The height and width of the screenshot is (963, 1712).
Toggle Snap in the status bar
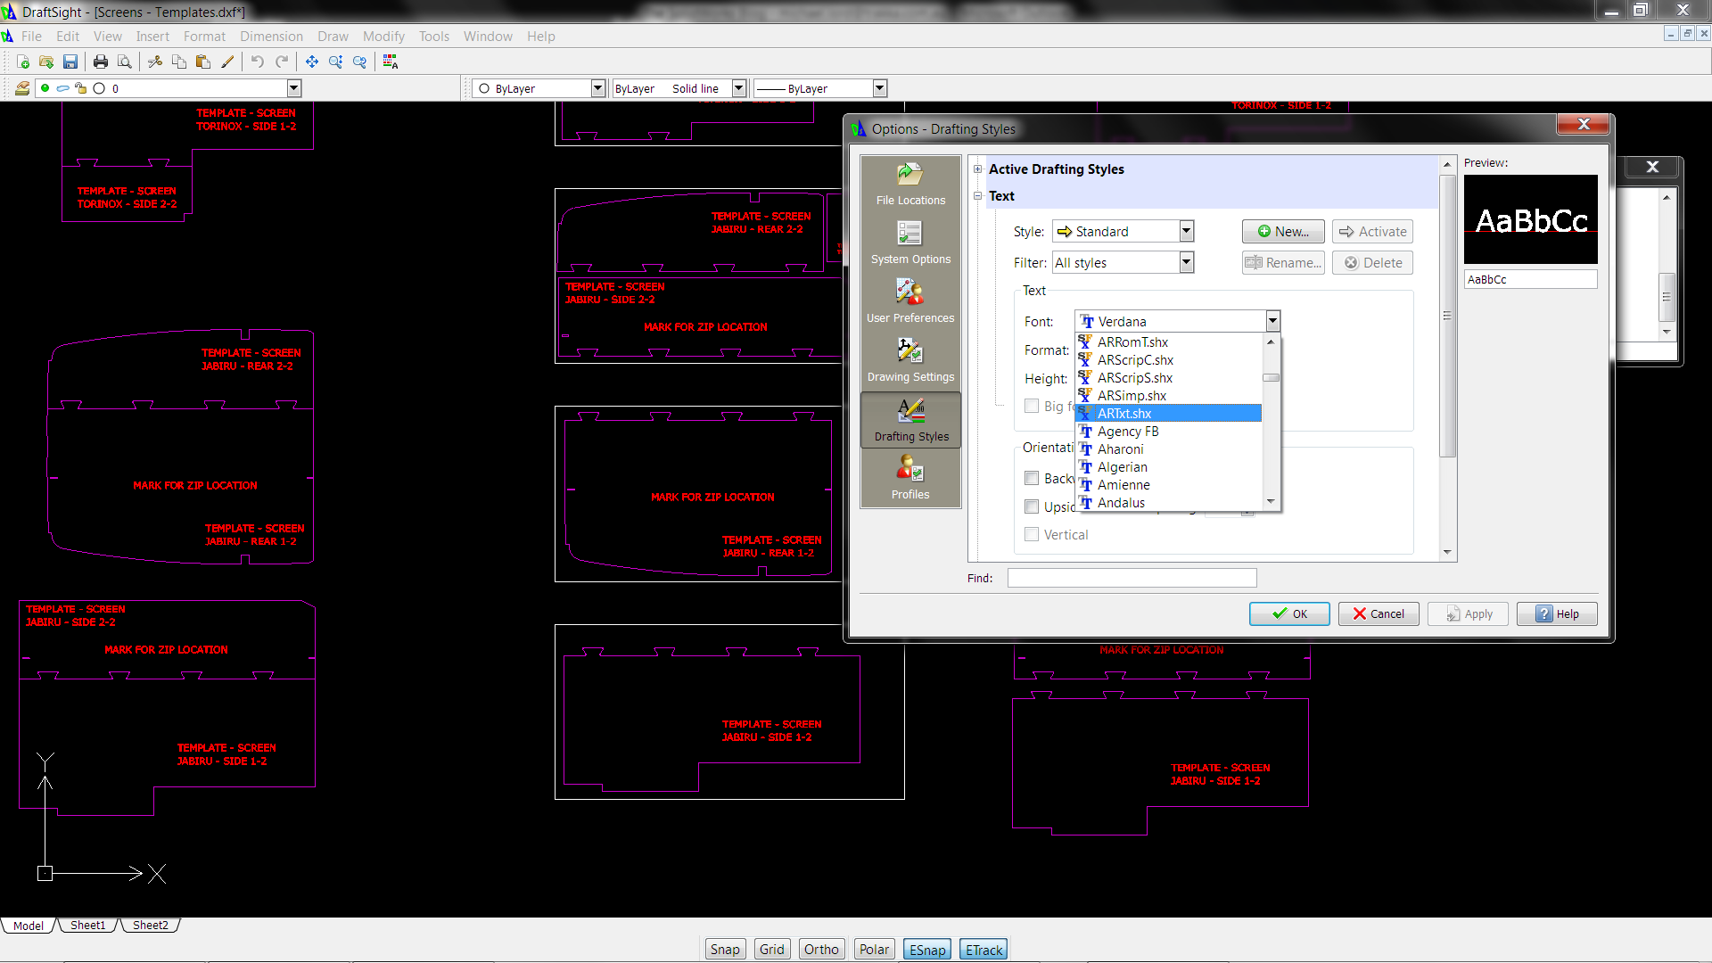(724, 950)
